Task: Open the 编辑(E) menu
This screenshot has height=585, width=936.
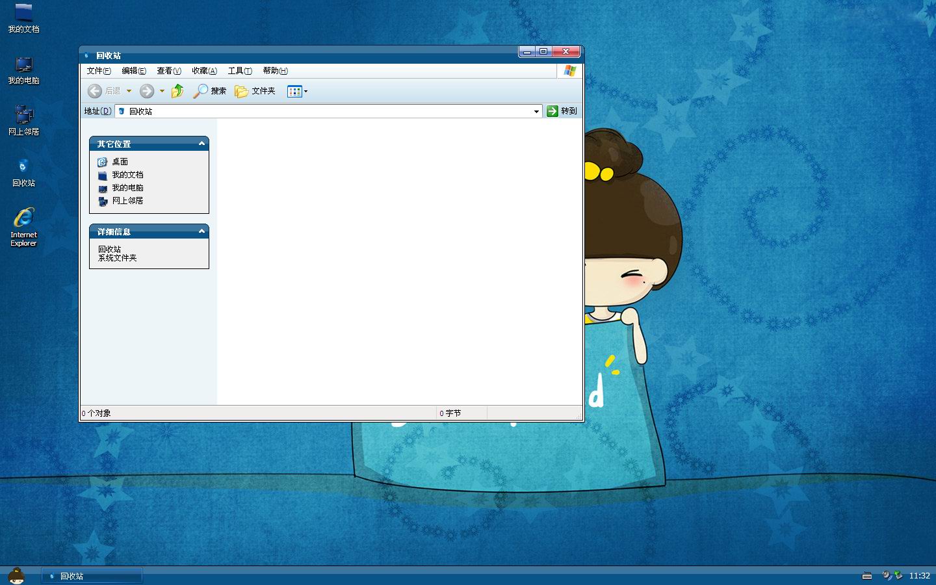Action: click(x=134, y=71)
